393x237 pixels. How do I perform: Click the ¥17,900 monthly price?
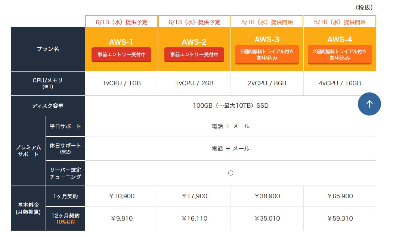coord(194,196)
